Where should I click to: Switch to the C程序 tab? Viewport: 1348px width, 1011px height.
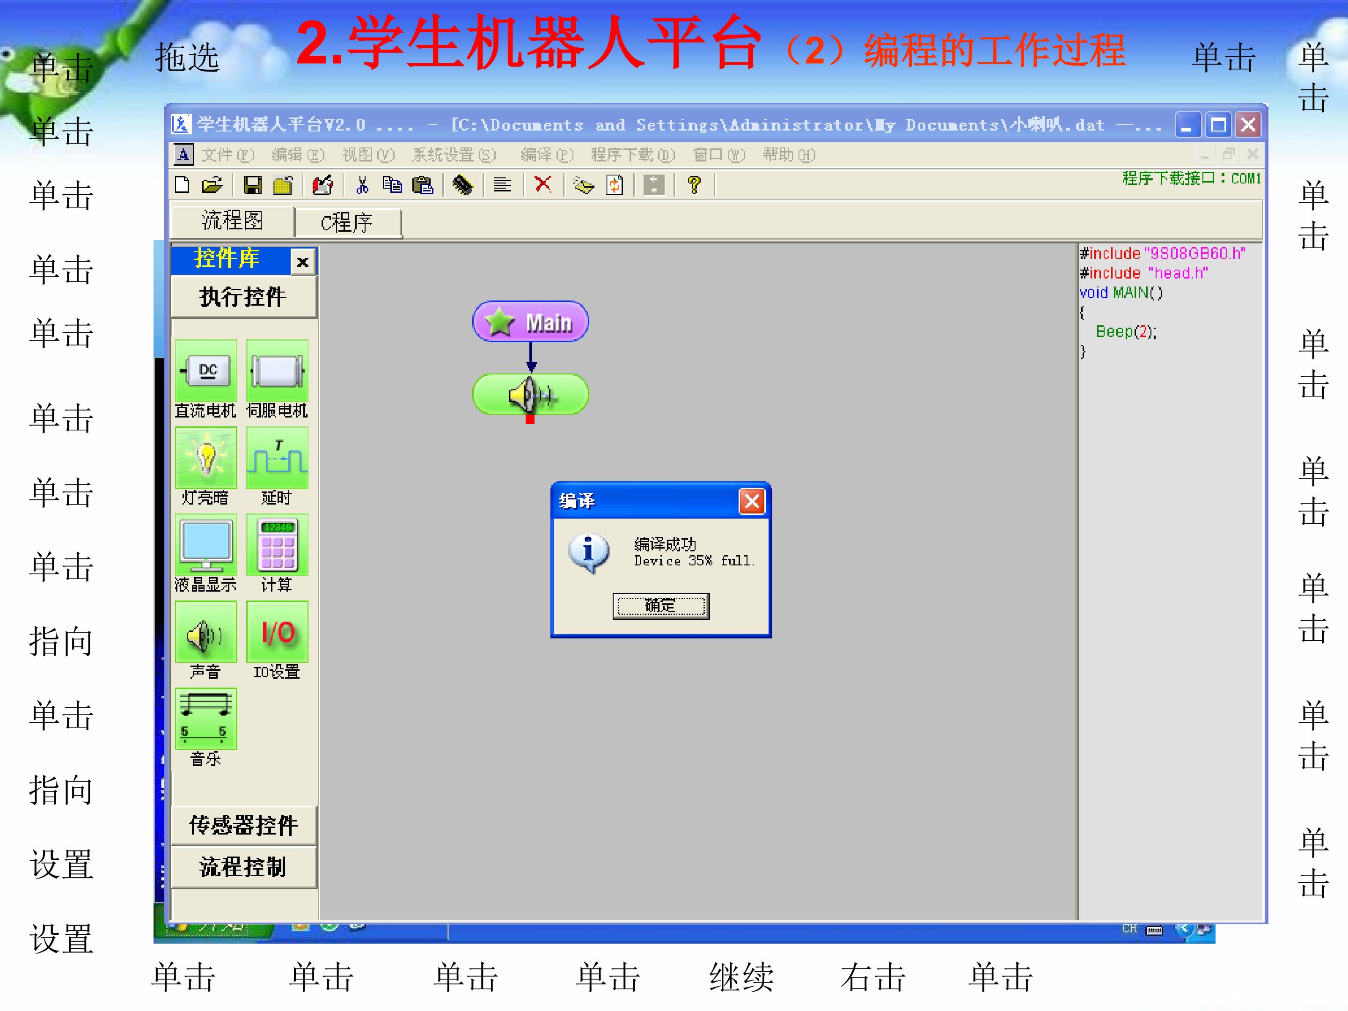pos(347,222)
